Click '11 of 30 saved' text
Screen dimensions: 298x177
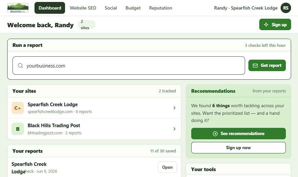[163, 151]
